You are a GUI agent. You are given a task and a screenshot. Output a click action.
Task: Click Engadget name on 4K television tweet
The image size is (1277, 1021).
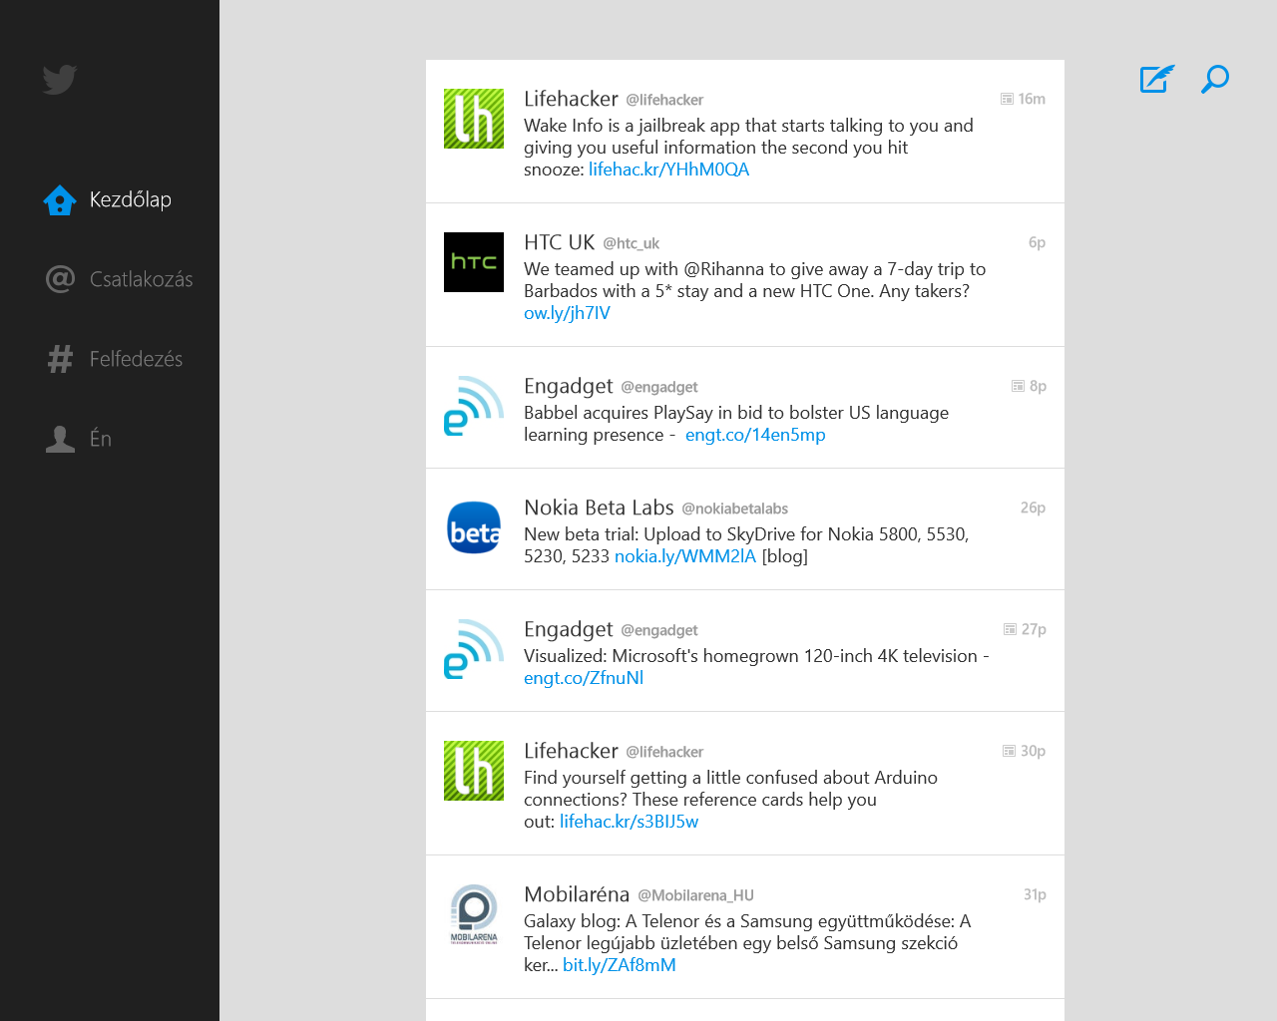point(569,629)
